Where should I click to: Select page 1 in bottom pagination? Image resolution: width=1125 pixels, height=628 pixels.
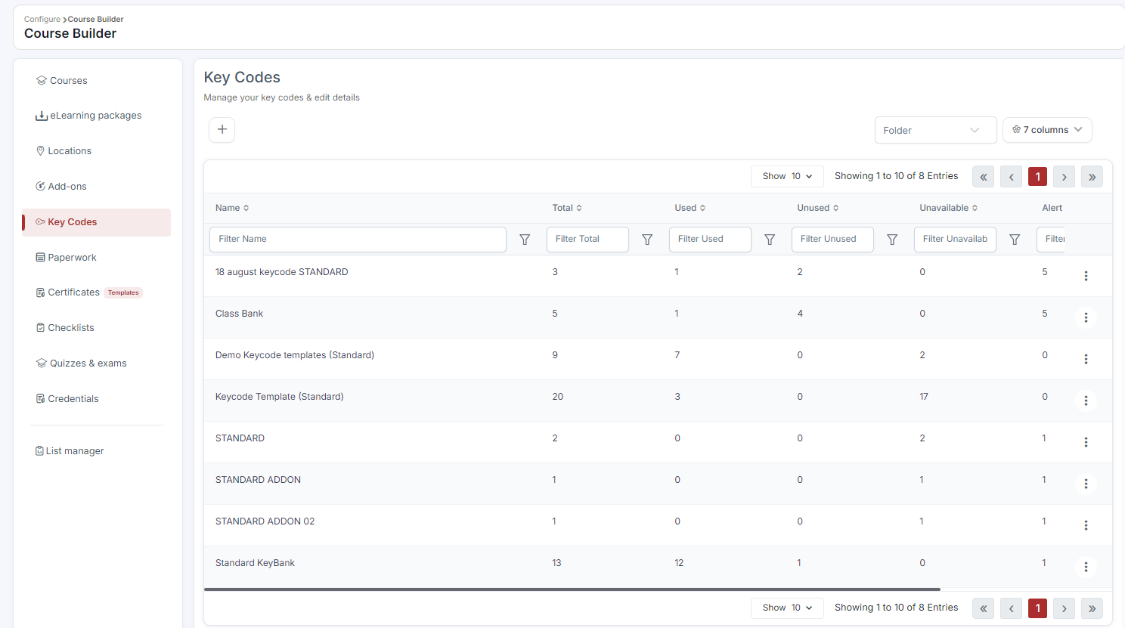(x=1037, y=608)
